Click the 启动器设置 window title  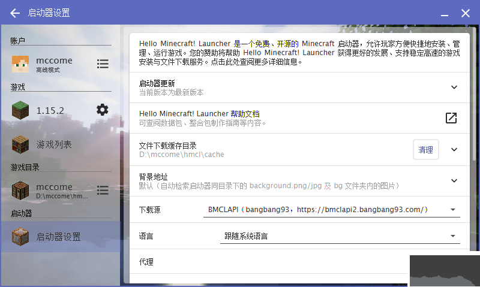click(49, 13)
